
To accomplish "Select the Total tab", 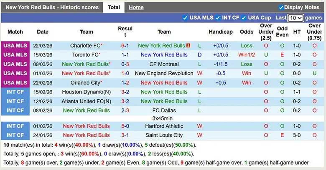I will pos(114,7).
